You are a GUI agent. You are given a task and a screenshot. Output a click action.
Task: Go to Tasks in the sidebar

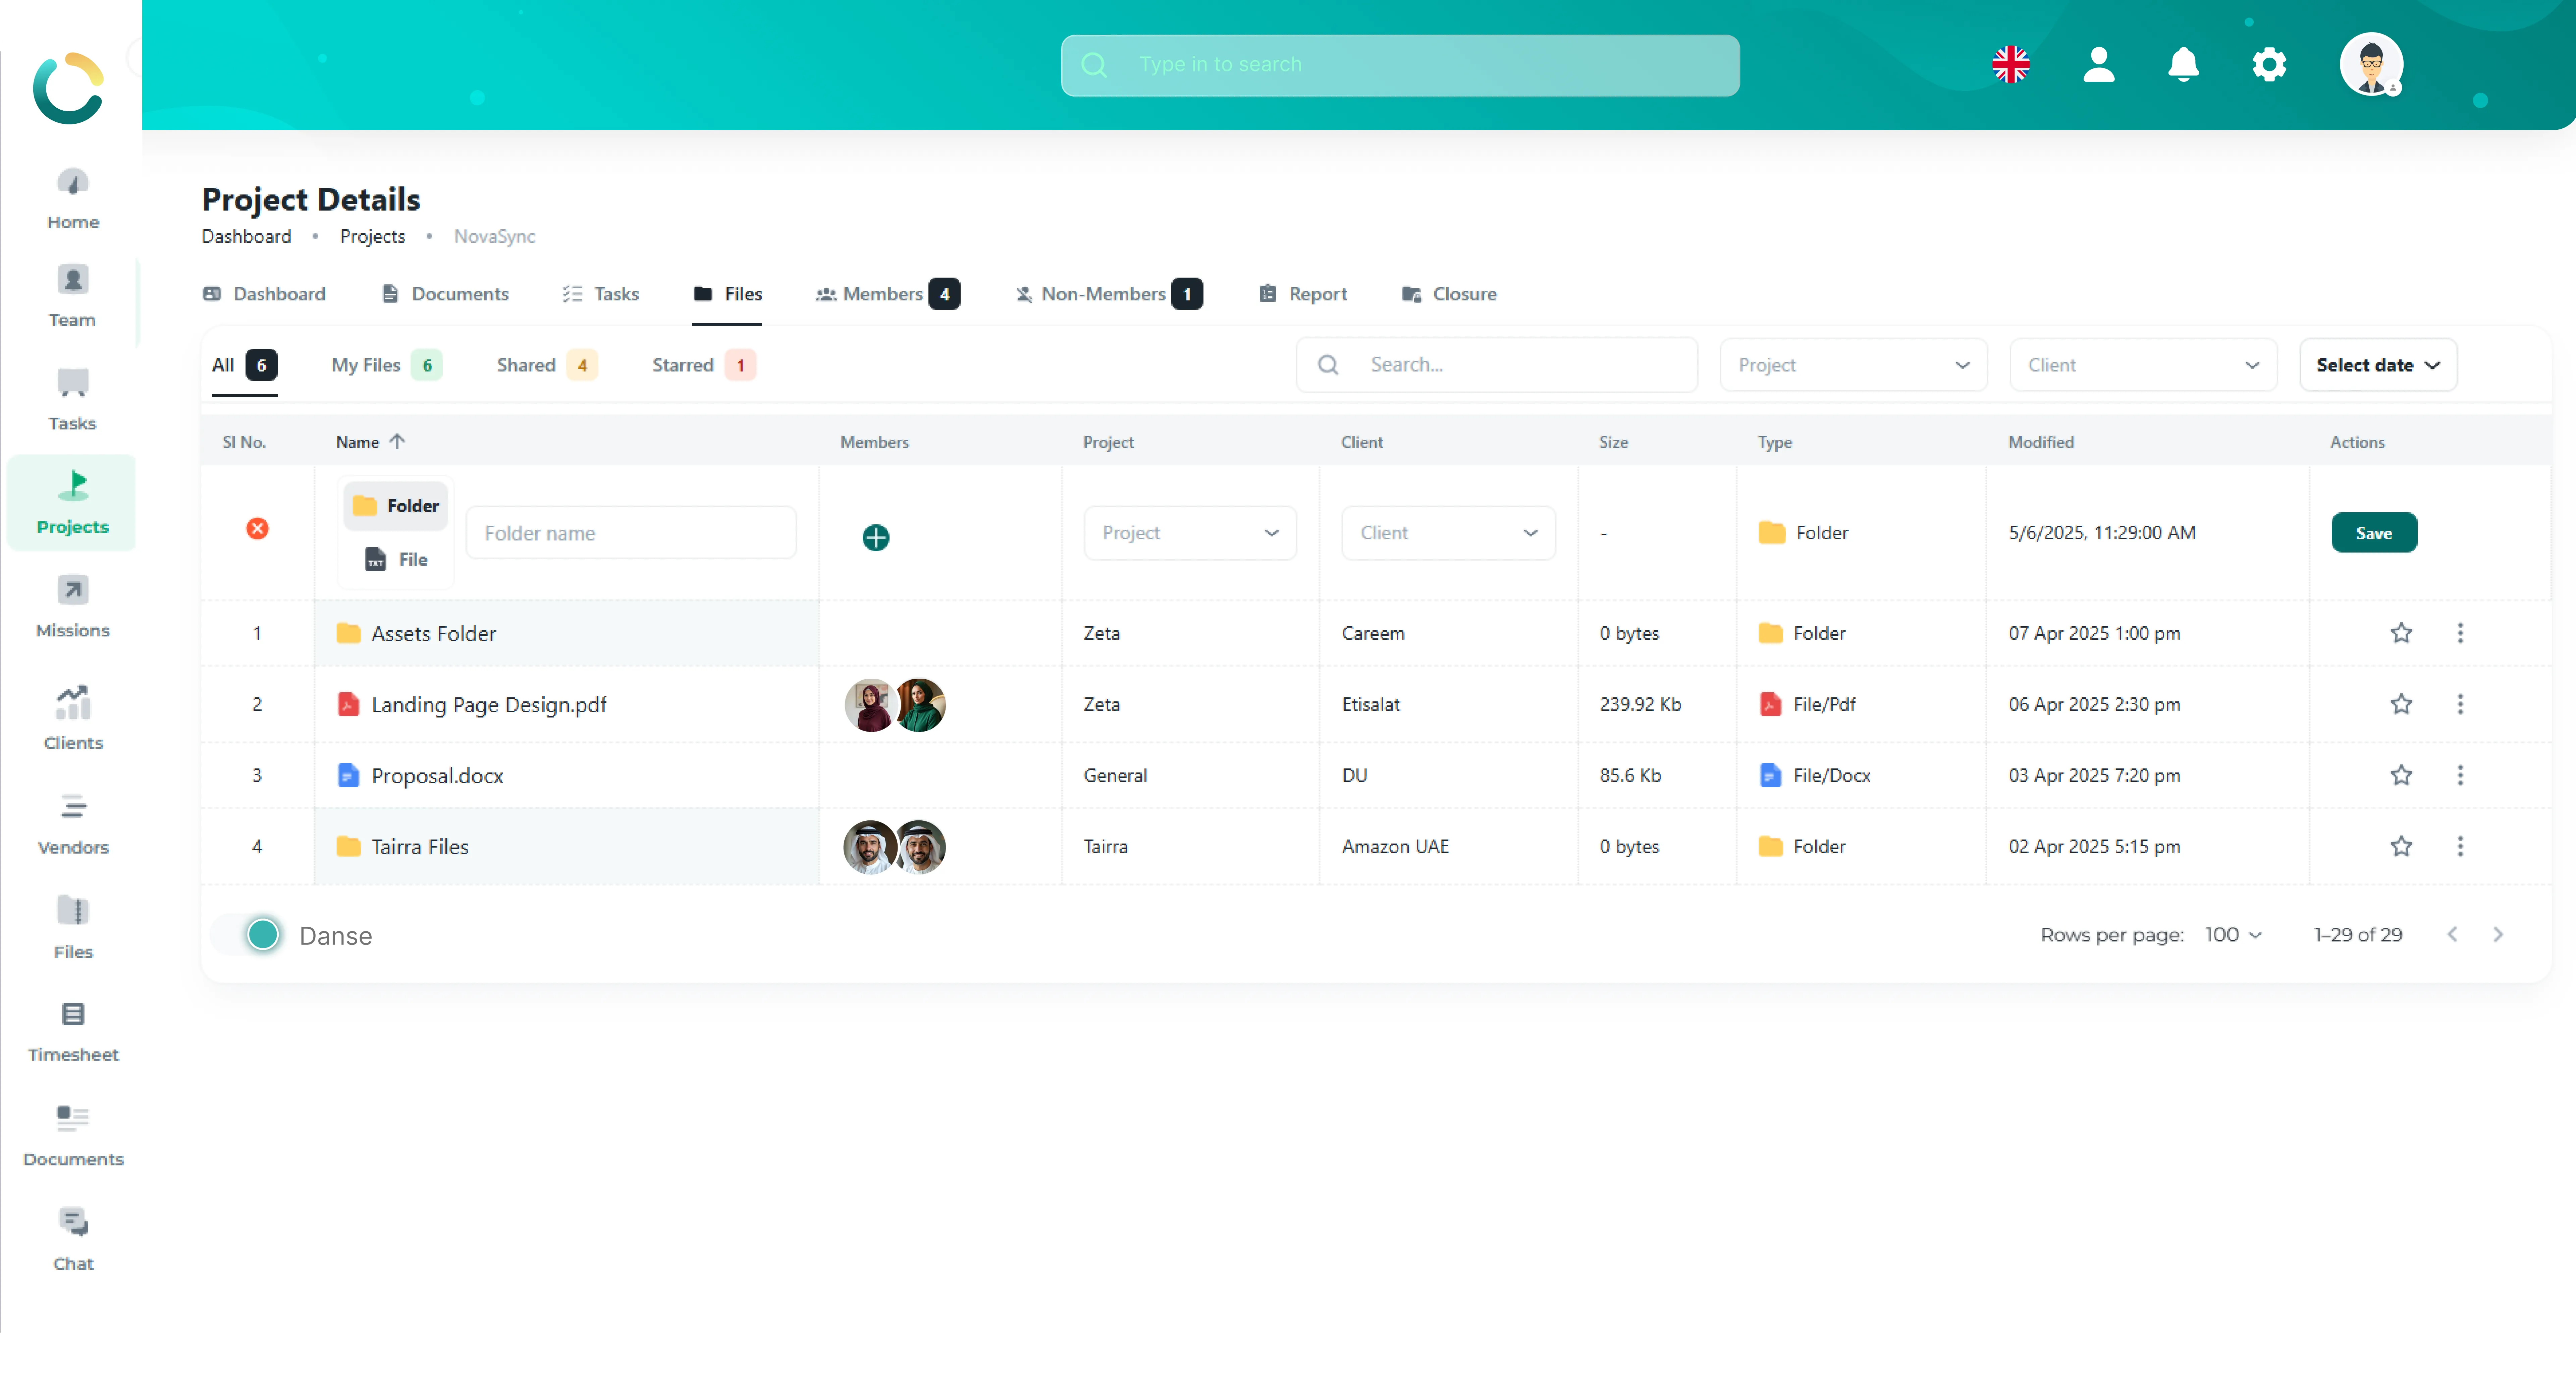coord(73,400)
